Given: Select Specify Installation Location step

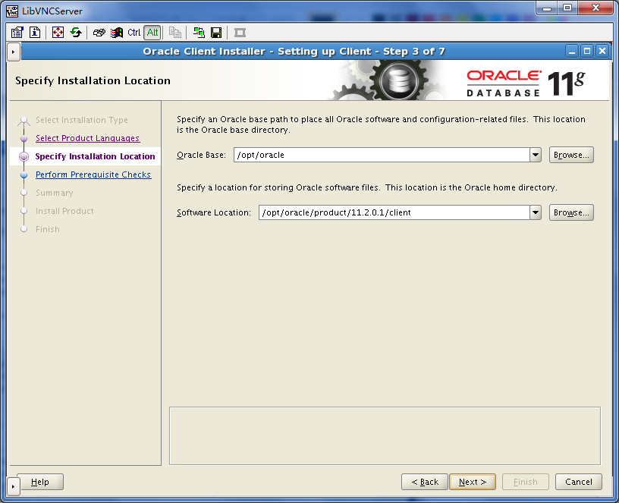Looking at the screenshot, I should tap(95, 156).
